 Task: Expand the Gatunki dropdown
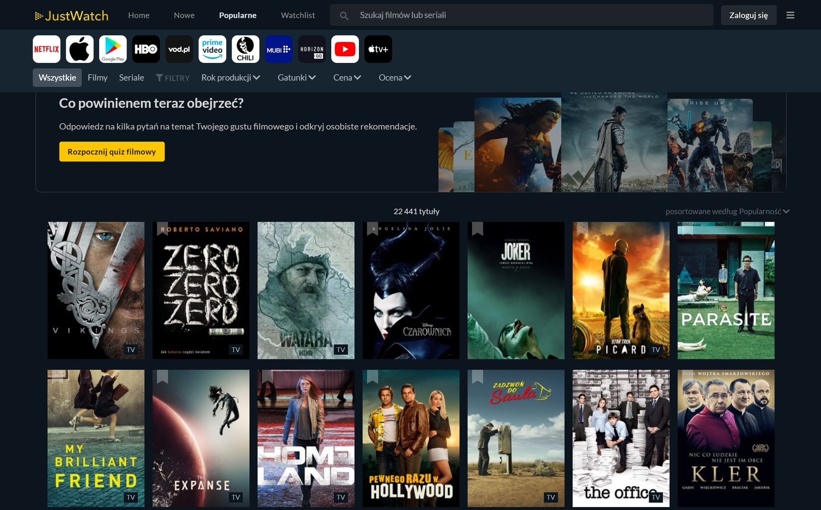pos(296,78)
